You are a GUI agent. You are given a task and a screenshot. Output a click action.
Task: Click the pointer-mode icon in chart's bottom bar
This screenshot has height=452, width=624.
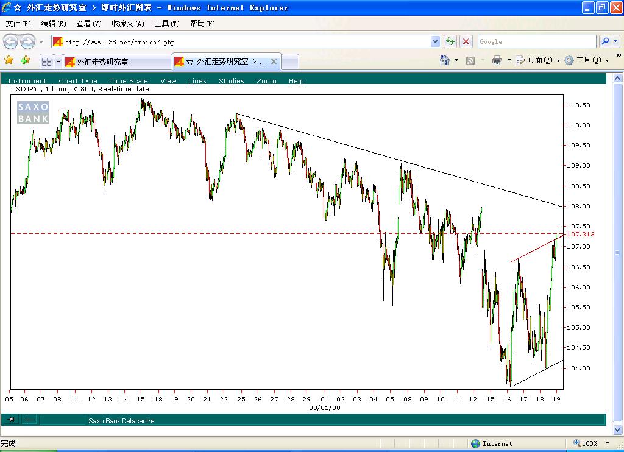(12, 419)
